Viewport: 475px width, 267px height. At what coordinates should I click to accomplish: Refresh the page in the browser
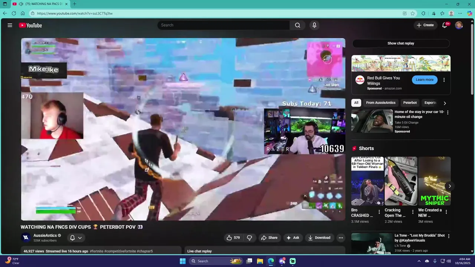click(14, 13)
